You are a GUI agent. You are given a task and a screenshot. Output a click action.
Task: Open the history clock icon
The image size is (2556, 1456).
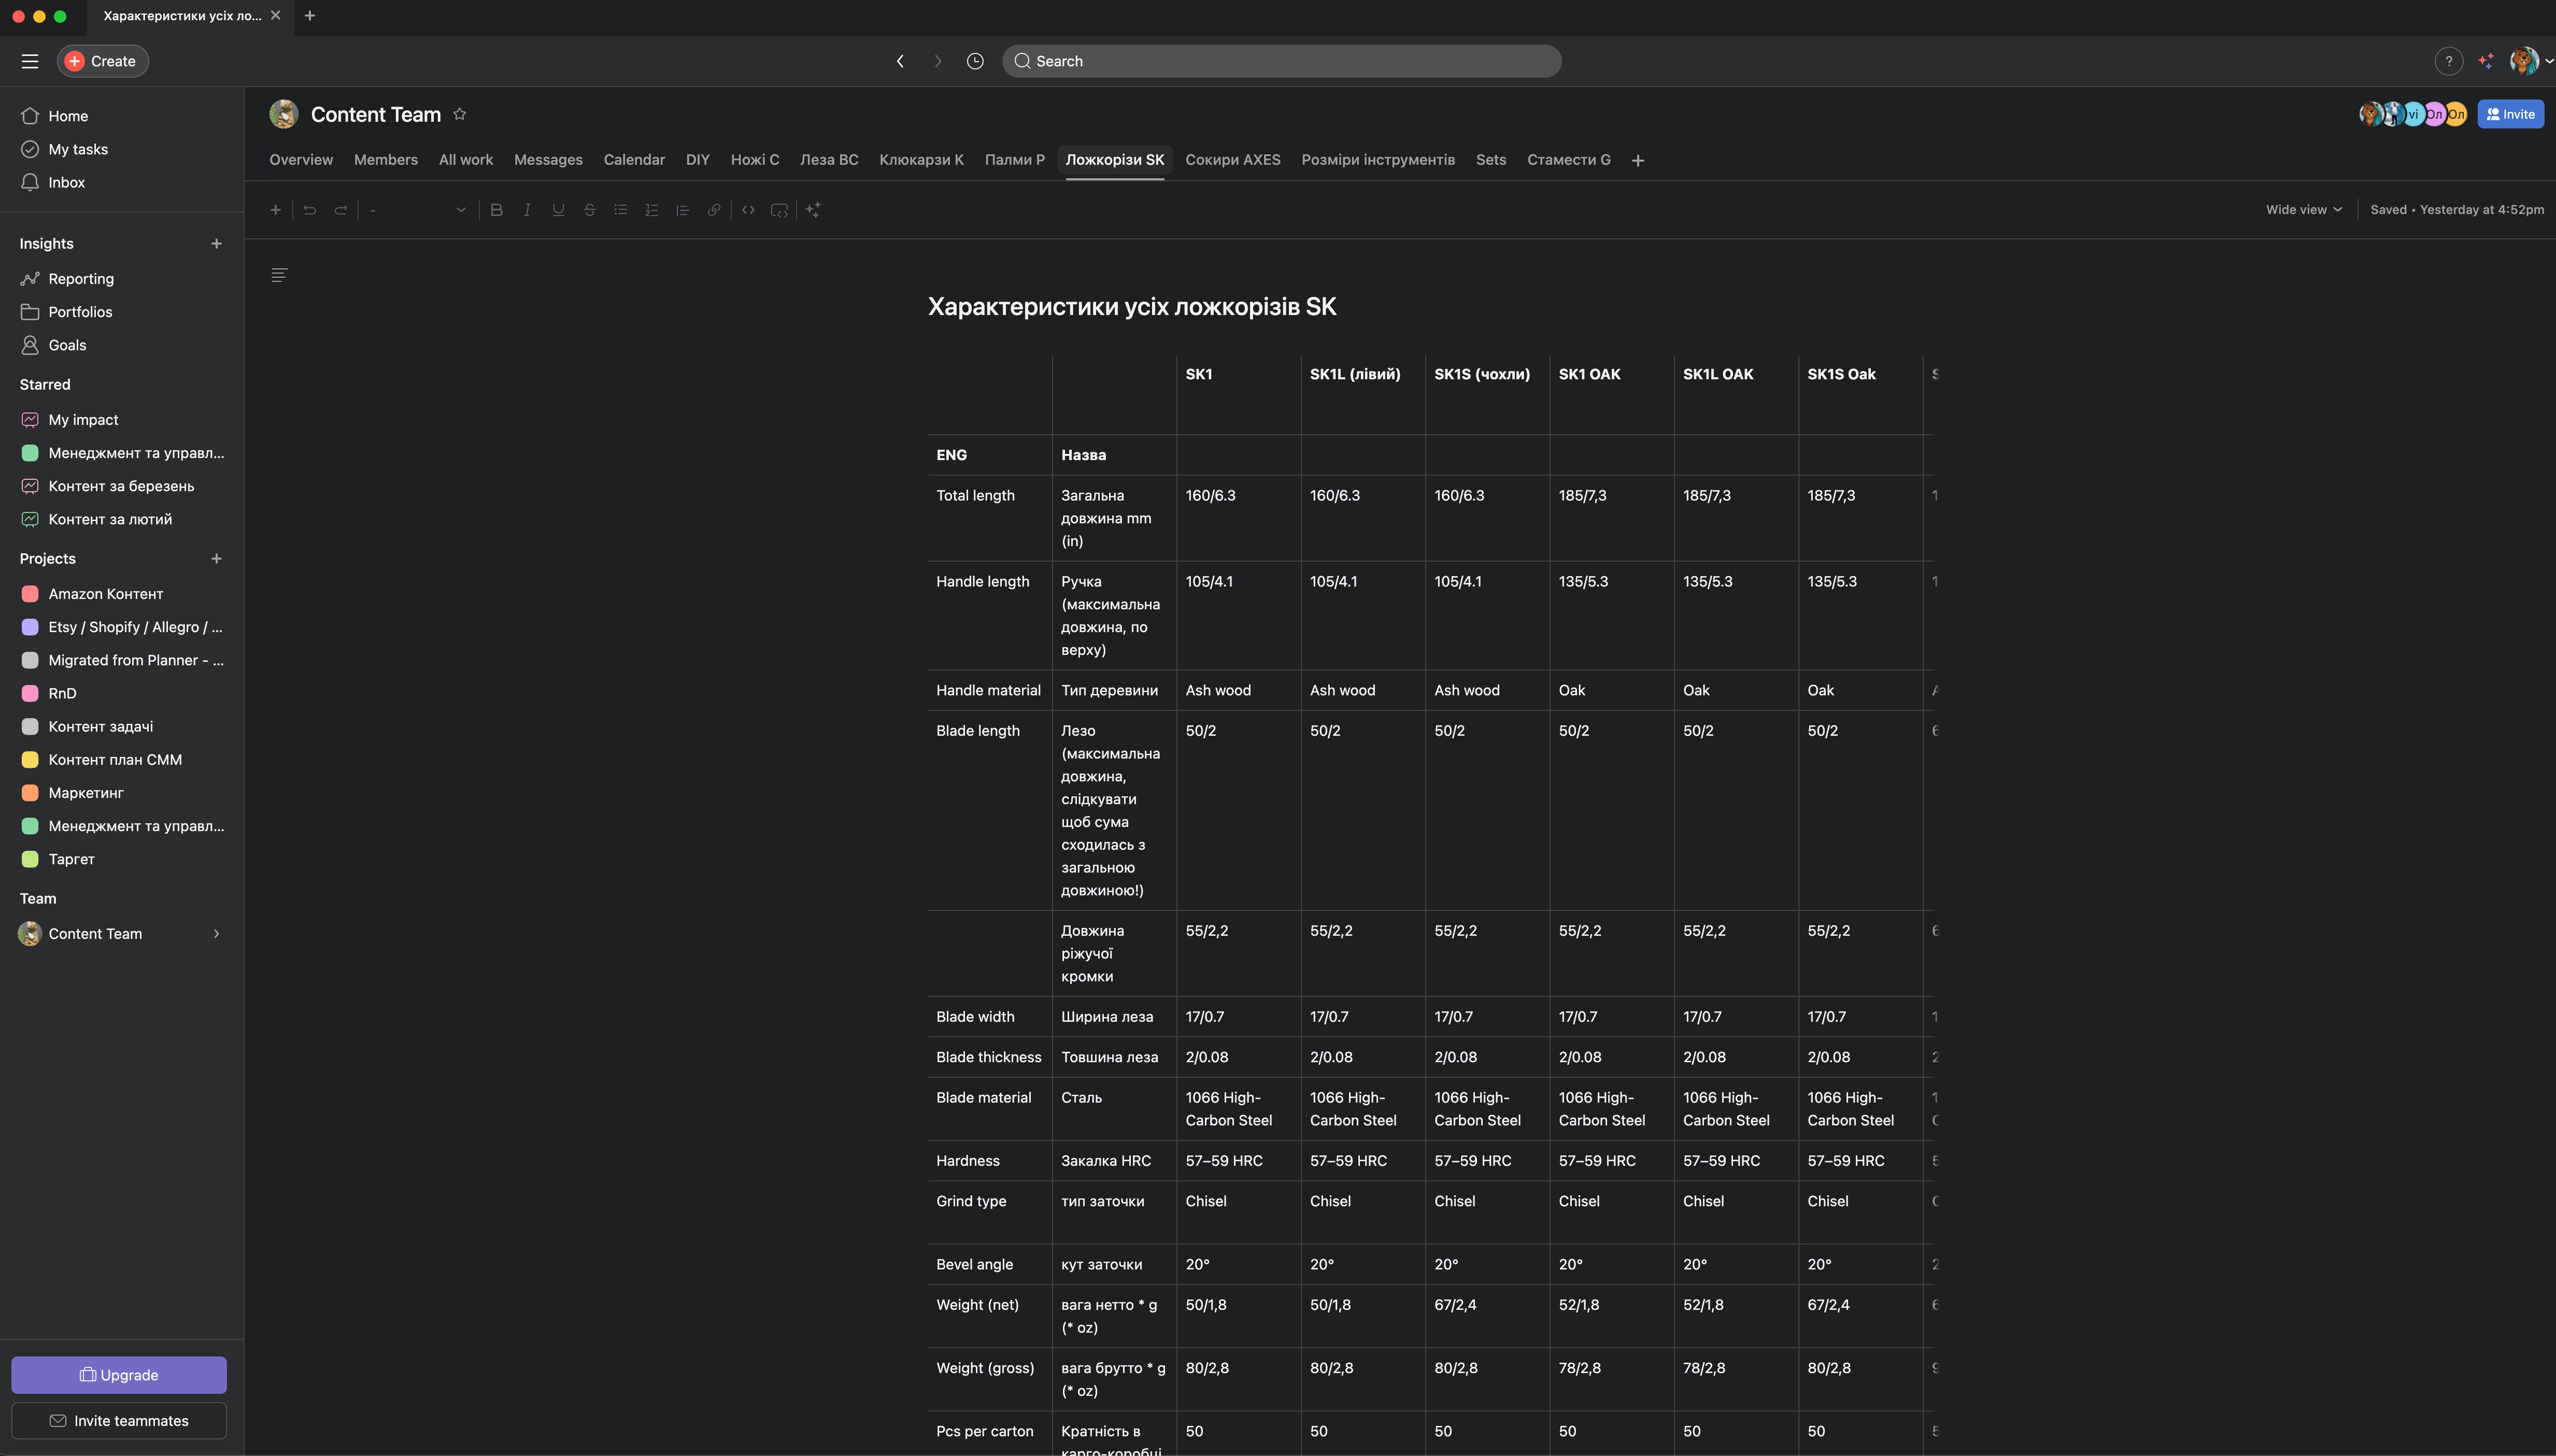[975, 61]
